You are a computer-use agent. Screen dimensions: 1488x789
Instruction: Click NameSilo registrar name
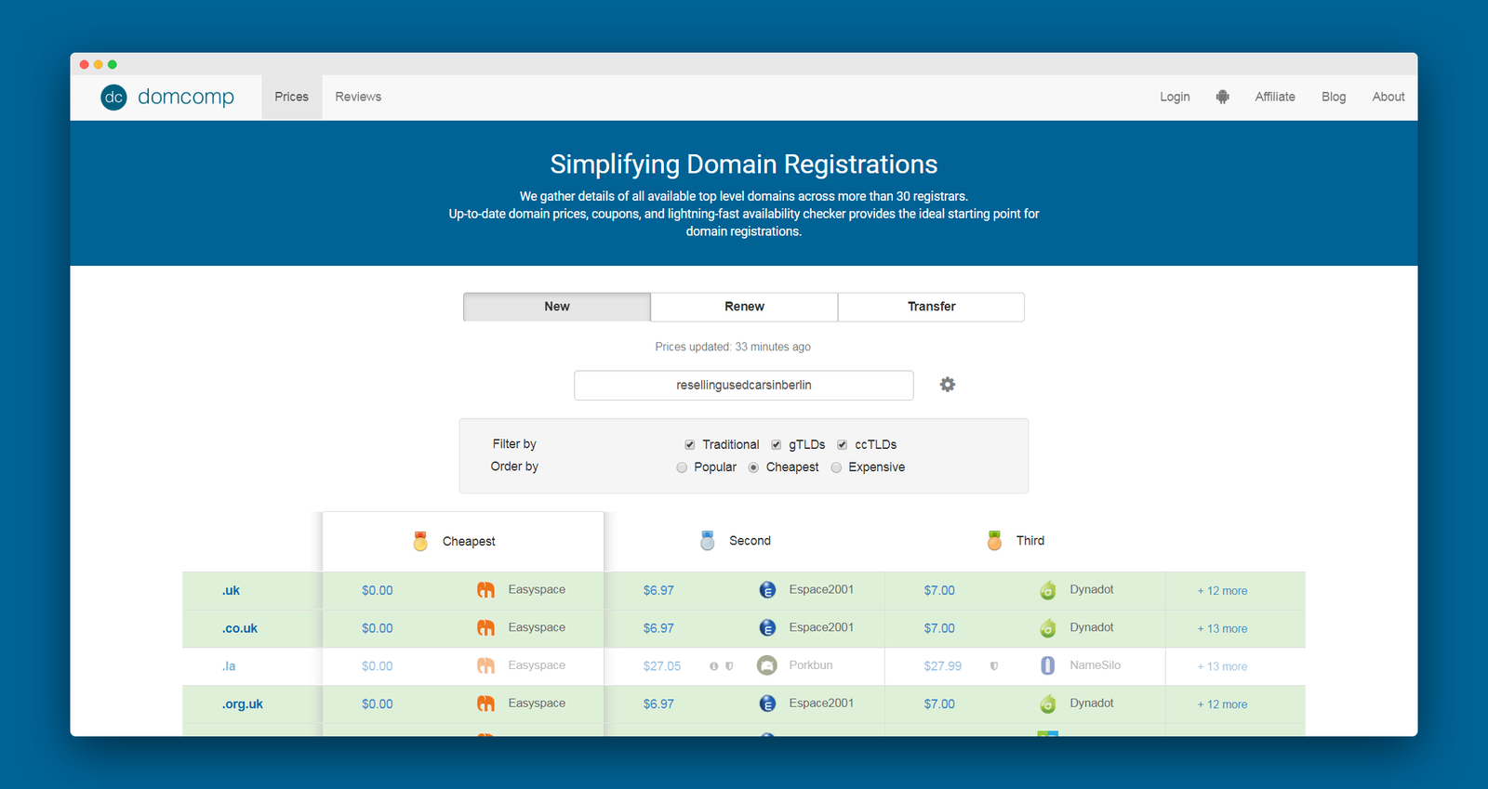1096,665
